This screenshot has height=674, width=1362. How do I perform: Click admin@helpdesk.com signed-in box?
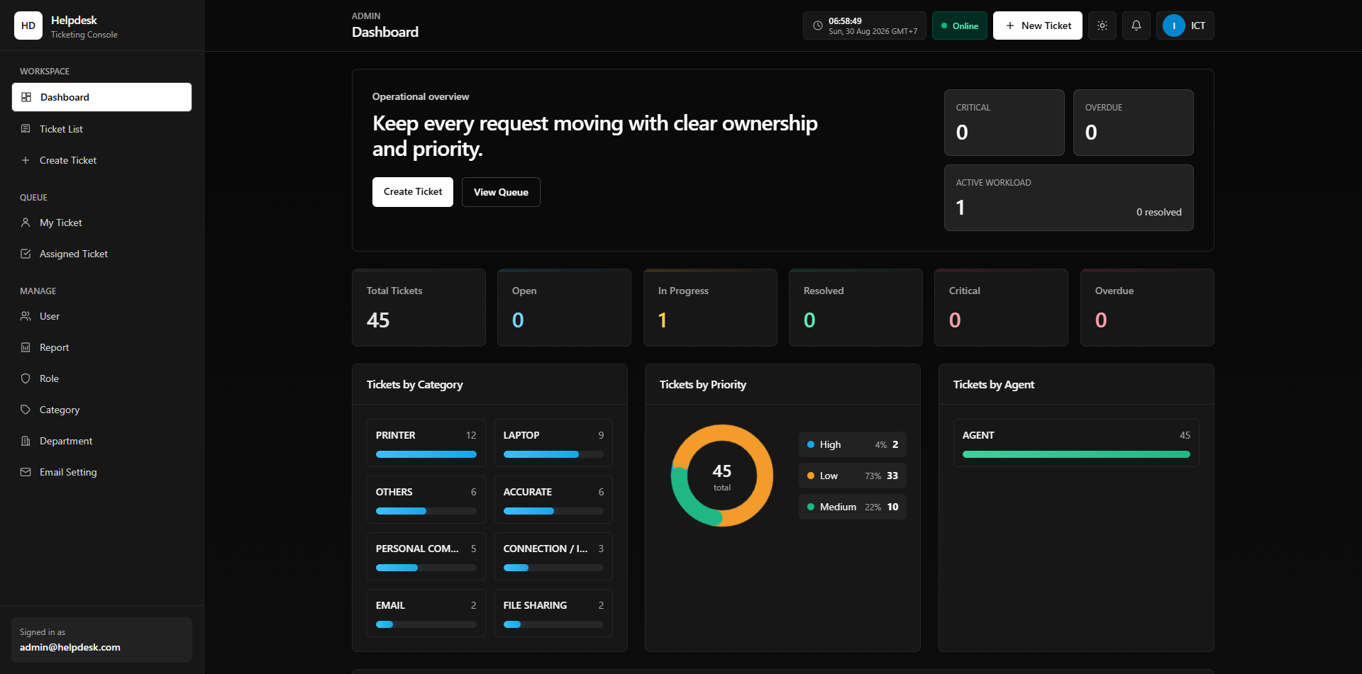coord(101,640)
